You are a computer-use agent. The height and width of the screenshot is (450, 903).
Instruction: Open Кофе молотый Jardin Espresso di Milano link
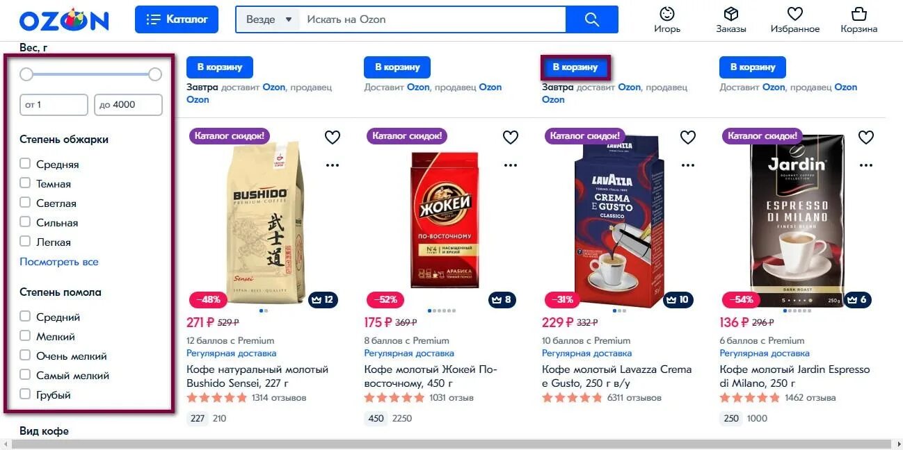(794, 376)
